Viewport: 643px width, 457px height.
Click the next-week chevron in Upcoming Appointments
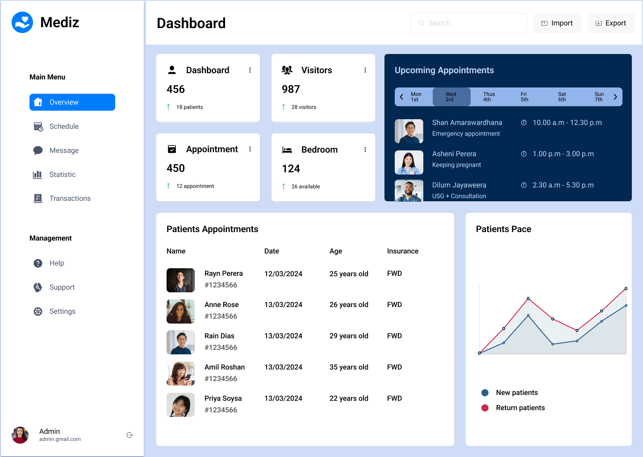click(x=615, y=96)
